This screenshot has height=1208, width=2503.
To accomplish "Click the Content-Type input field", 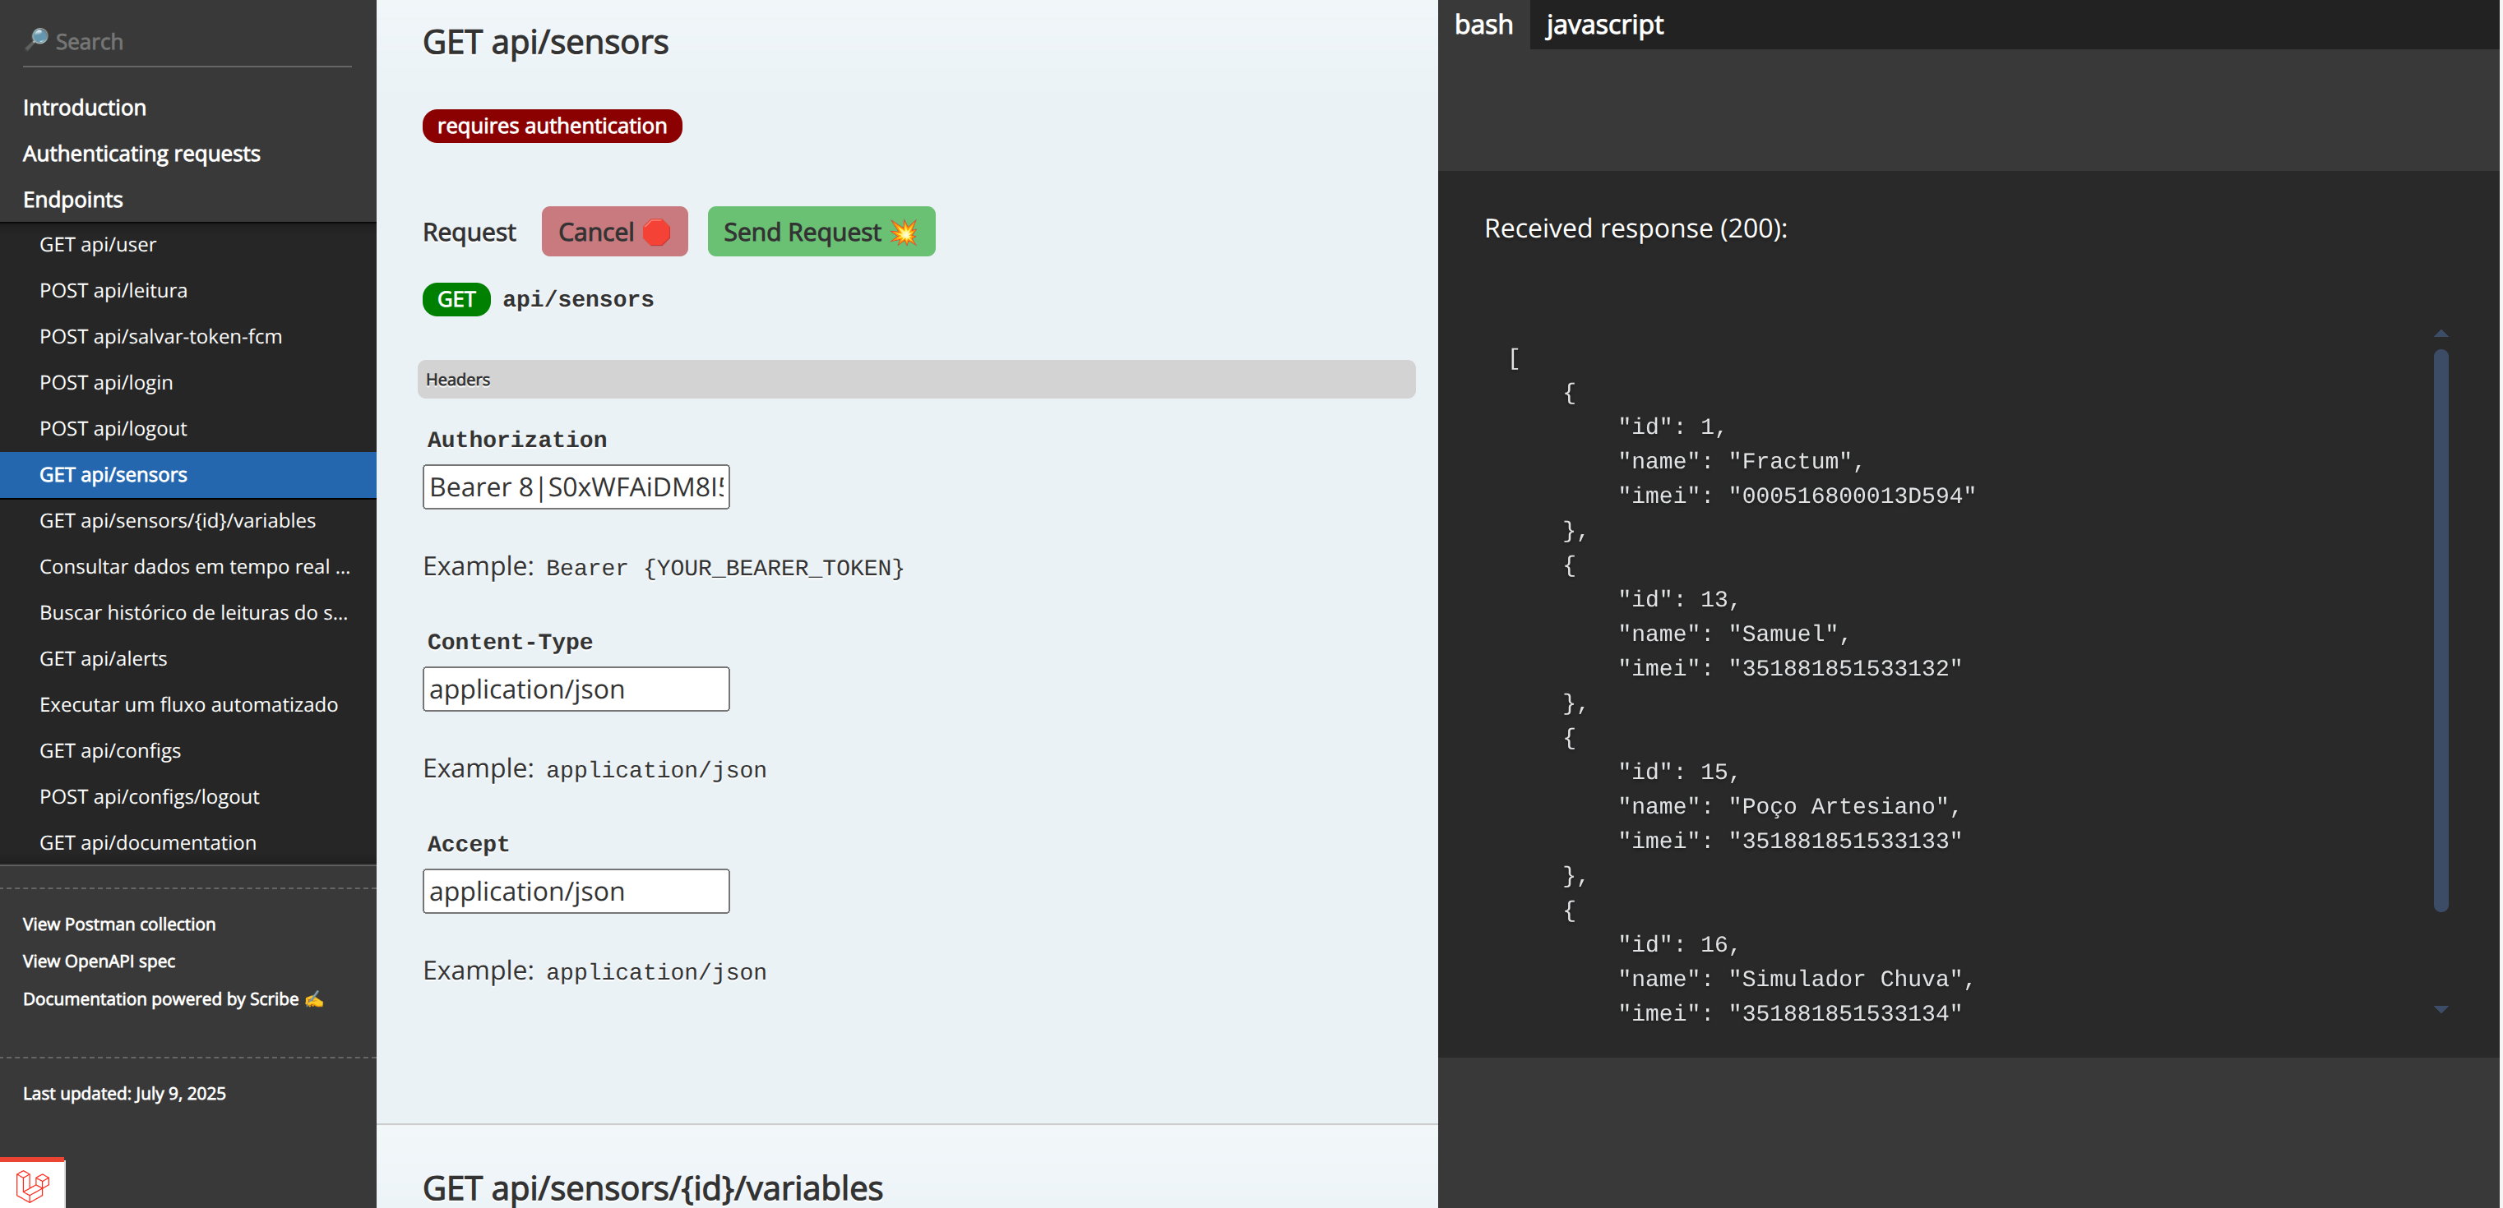I will point(576,689).
